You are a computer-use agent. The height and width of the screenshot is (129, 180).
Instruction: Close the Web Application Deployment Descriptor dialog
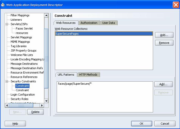click(x=176, y=5)
